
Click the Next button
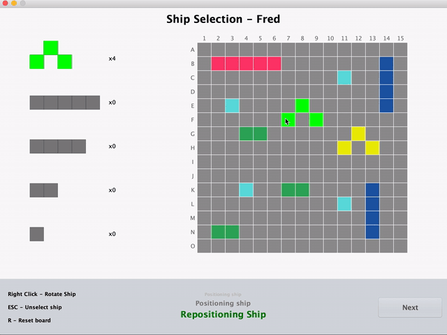pyautogui.click(x=410, y=307)
